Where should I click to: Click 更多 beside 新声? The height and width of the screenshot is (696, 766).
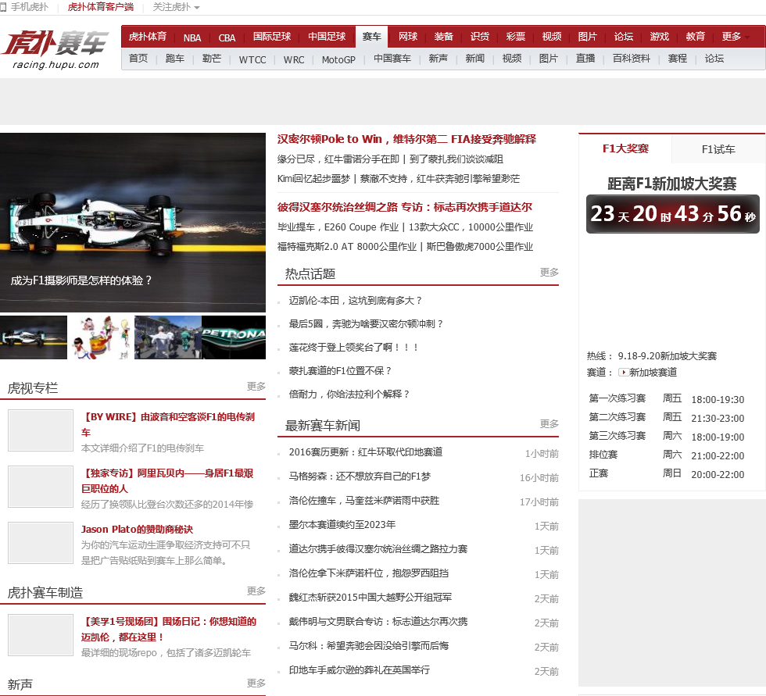pyautogui.click(x=256, y=683)
